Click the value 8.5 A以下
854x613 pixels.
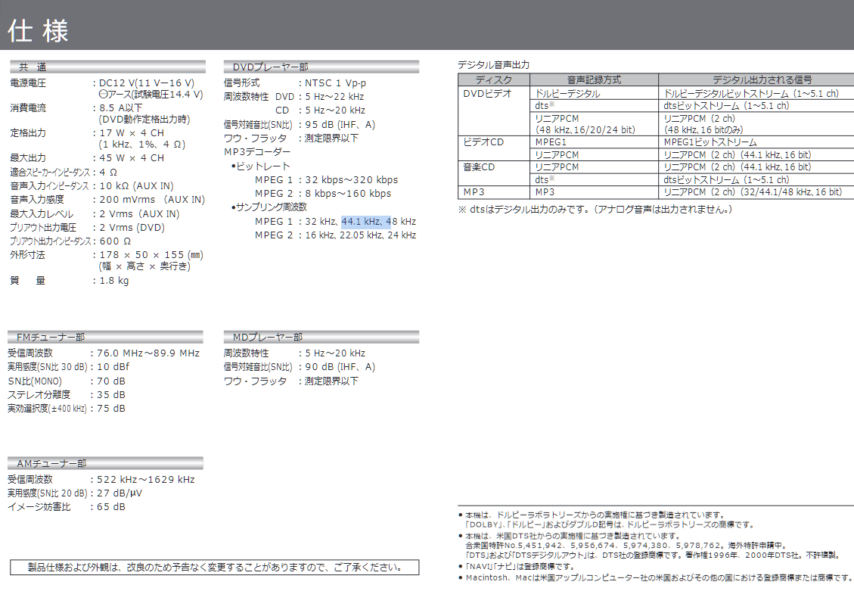(120, 108)
